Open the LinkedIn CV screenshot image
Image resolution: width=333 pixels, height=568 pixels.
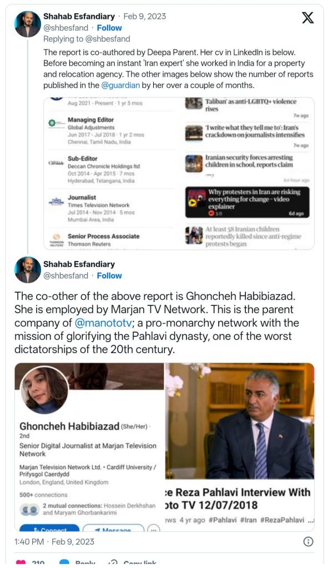click(113, 173)
